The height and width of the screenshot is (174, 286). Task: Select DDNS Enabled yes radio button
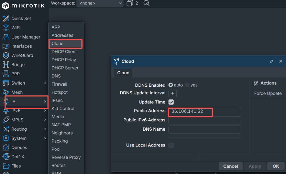click(187, 85)
